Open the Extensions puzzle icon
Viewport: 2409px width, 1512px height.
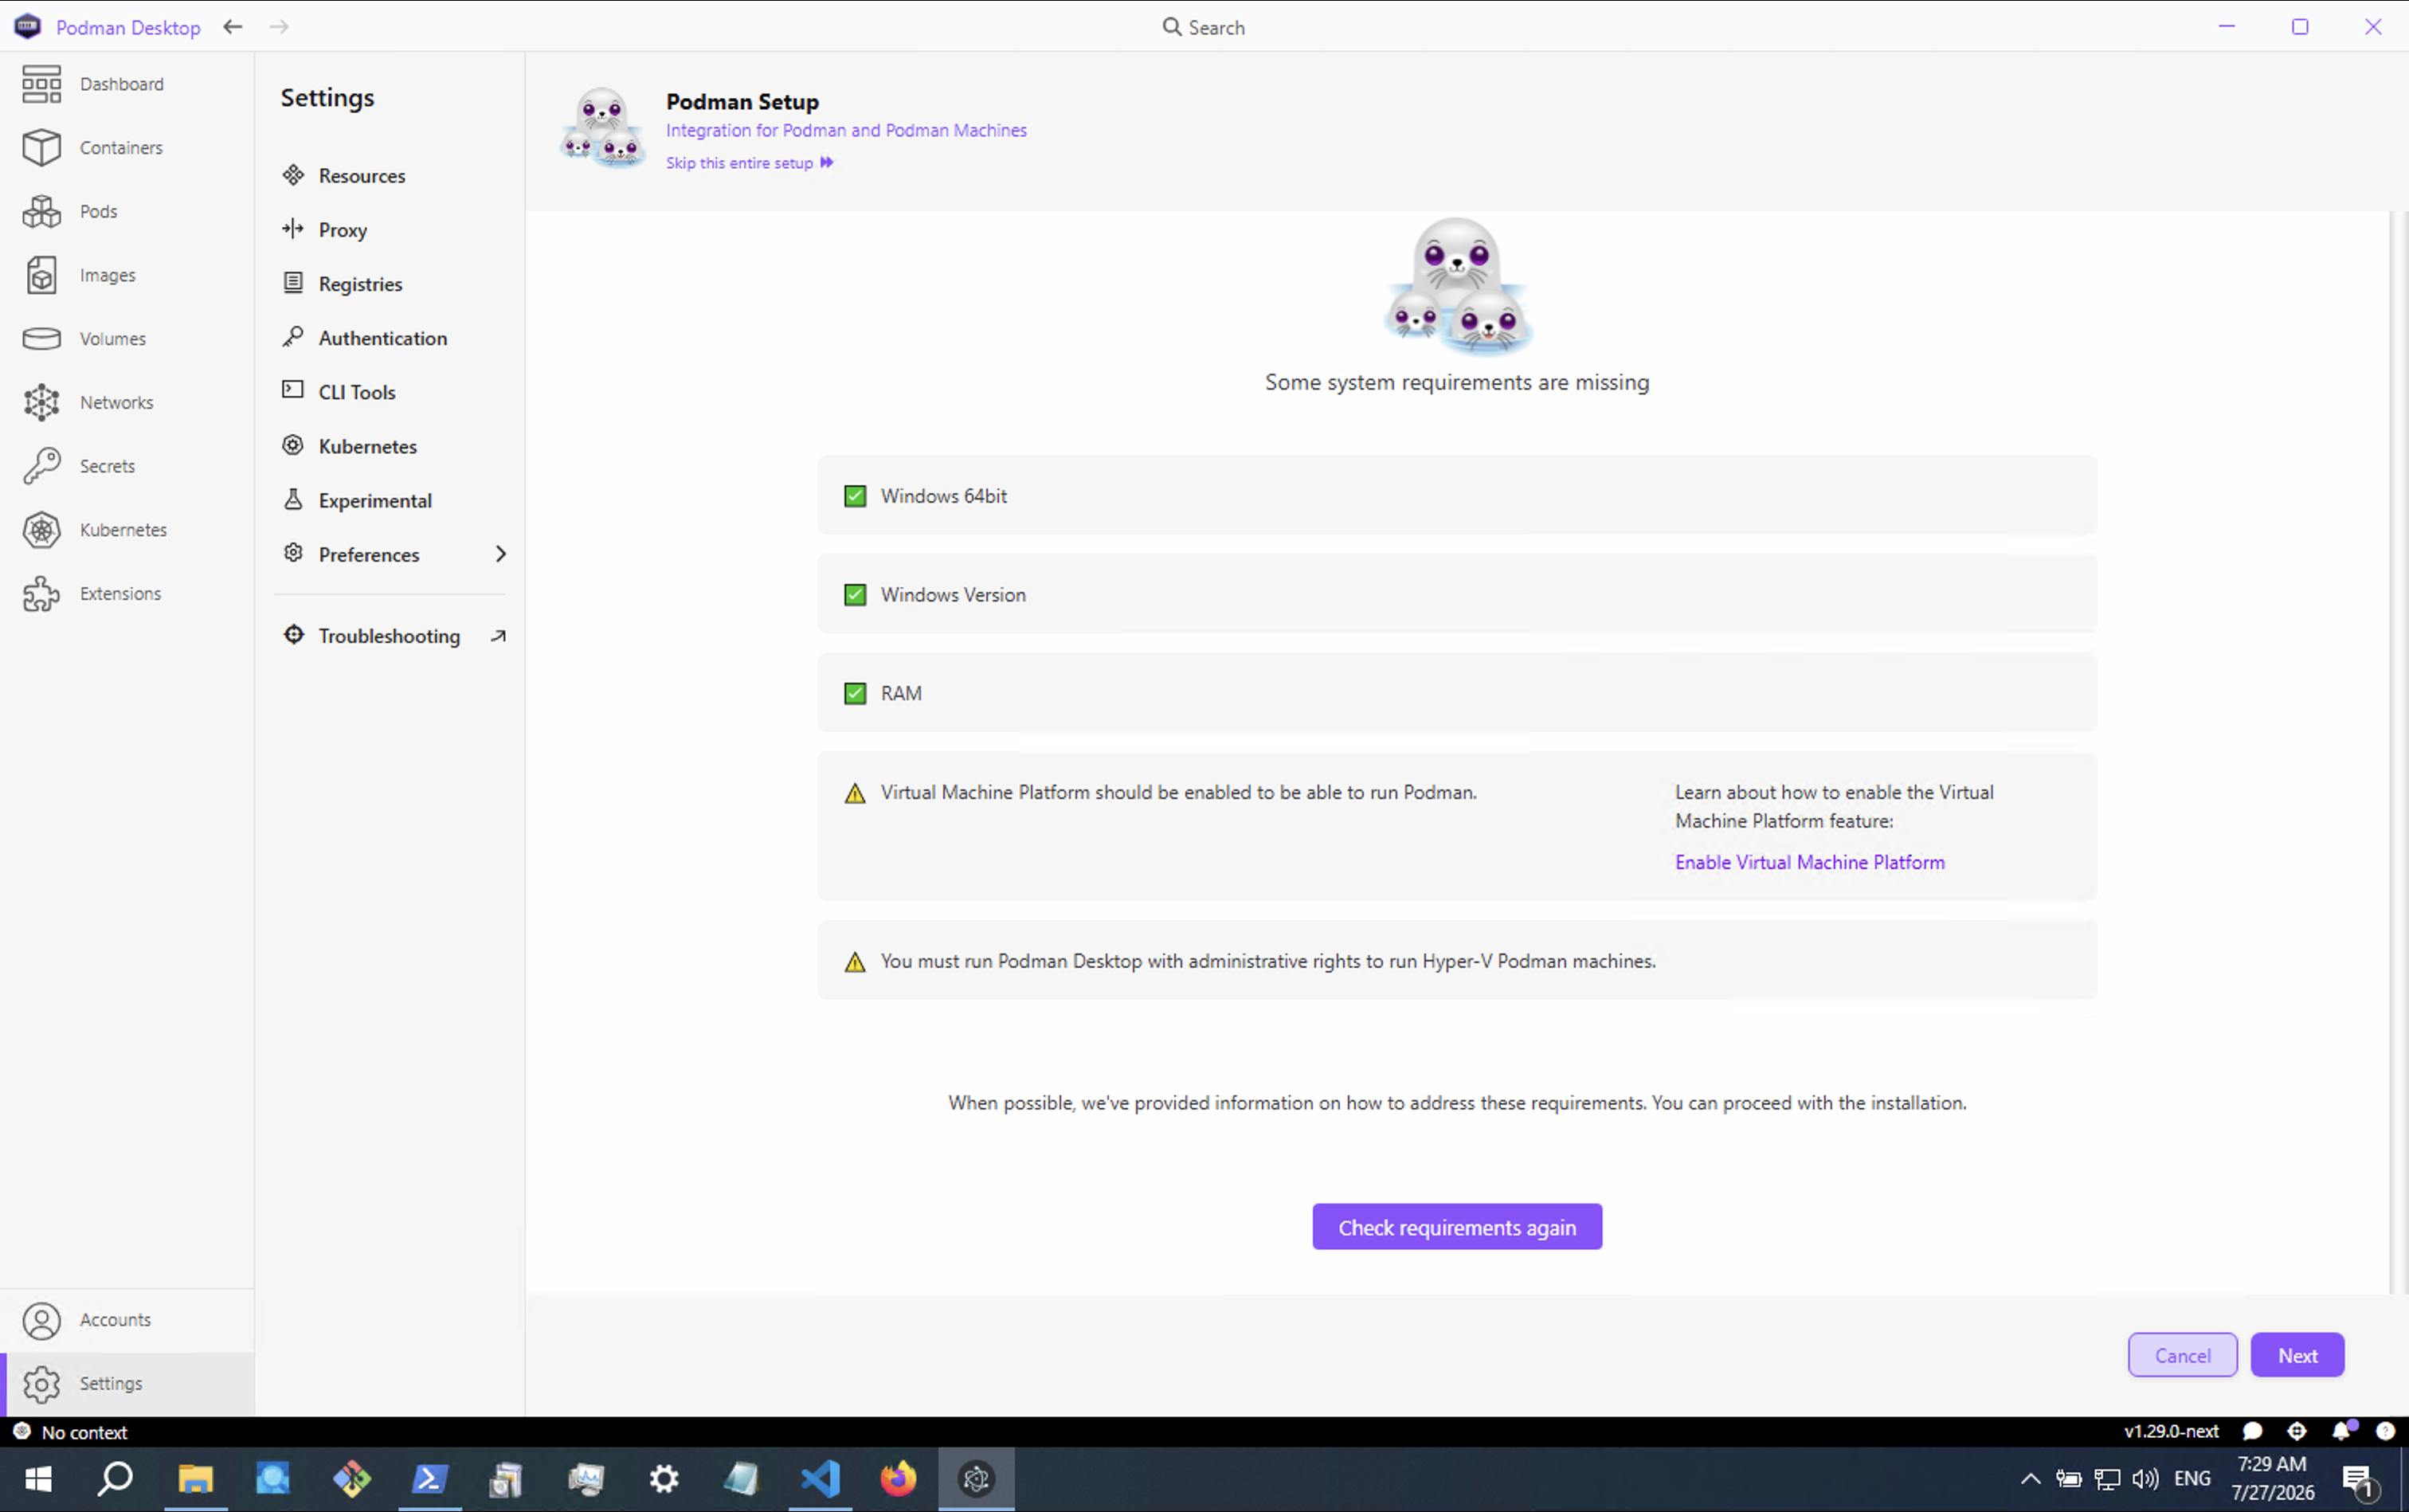(x=41, y=593)
